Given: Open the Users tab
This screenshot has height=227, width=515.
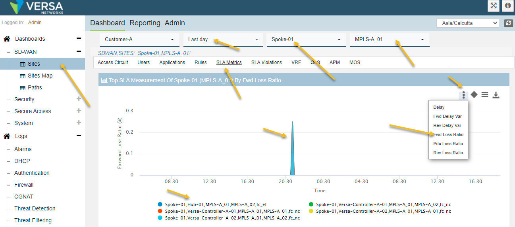Looking at the screenshot, I should (x=144, y=62).
